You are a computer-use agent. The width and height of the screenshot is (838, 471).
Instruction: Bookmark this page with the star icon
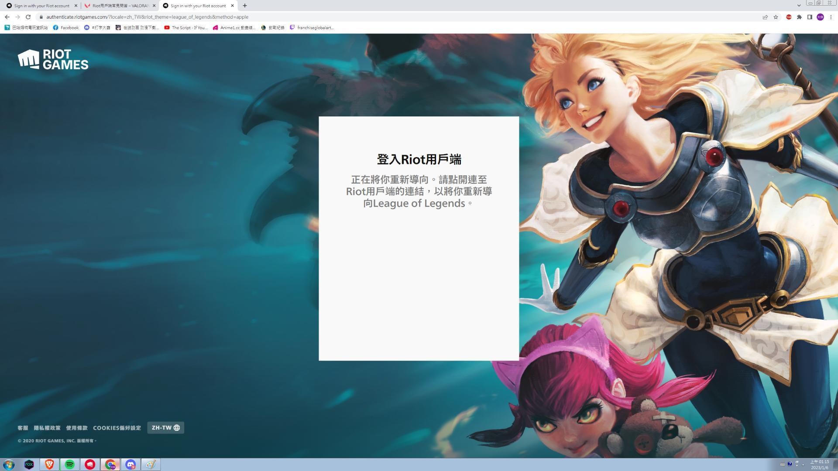tap(776, 17)
